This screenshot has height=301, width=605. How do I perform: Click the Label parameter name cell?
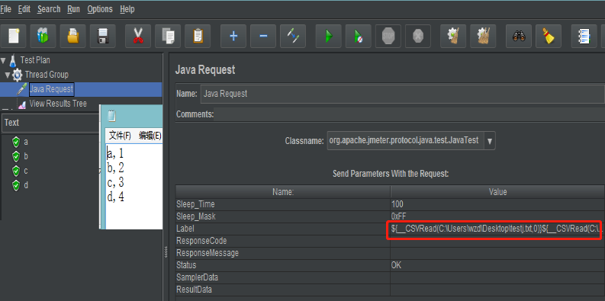click(283, 229)
